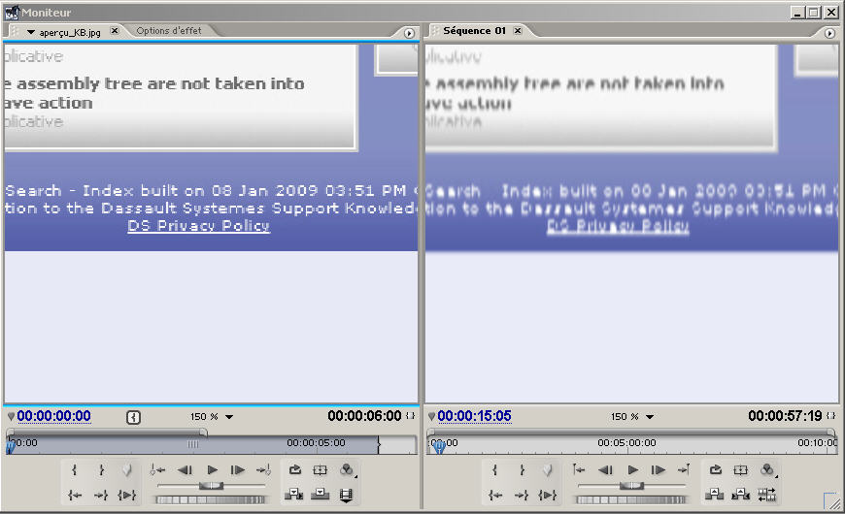845x514 pixels.
Task: Set Out point in Séquence 01 monitor
Action: [522, 470]
